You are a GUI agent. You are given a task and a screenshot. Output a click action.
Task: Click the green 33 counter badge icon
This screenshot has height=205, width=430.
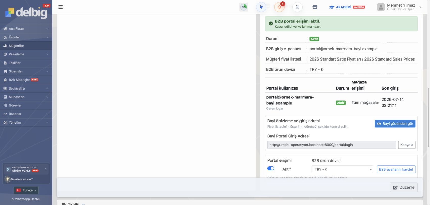coord(244,7)
